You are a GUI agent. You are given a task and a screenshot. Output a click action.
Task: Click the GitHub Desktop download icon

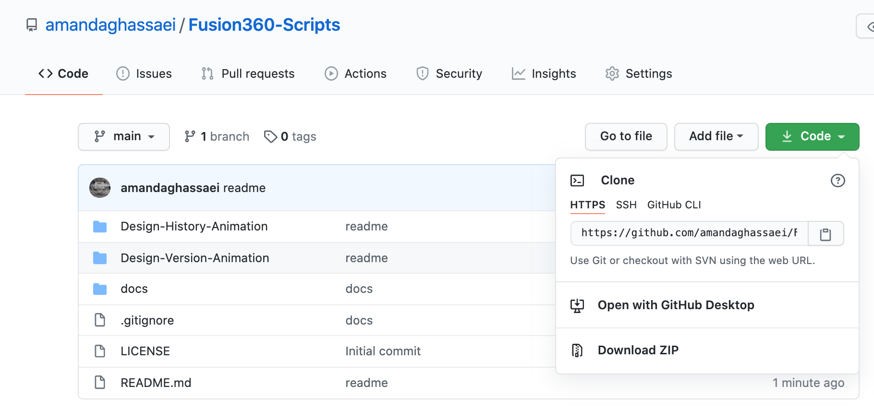[x=577, y=305]
